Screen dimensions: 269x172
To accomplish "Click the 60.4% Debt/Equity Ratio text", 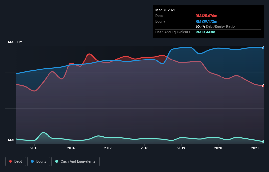I will [x=215, y=26].
